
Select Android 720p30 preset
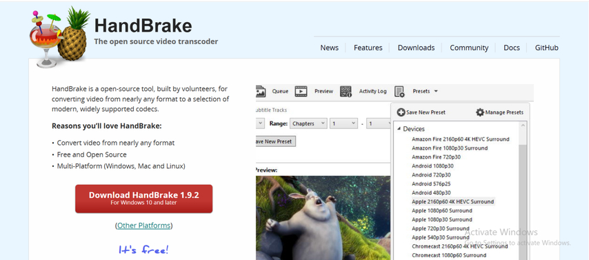[x=431, y=174]
